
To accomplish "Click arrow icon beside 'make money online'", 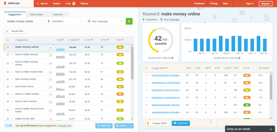I will (x=50, y=47).
